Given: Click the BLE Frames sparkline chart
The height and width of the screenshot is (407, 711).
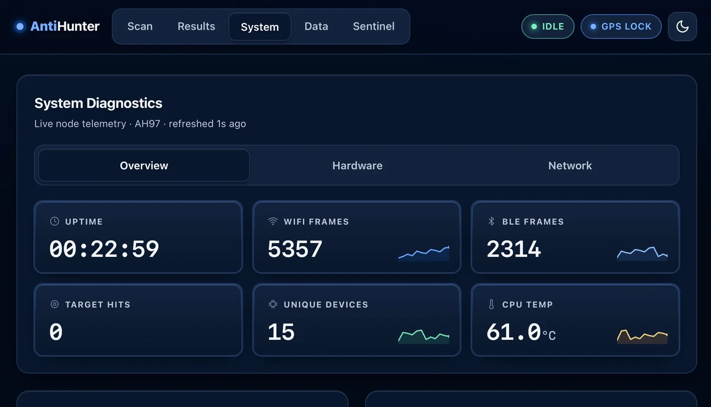Looking at the screenshot, I should (x=642, y=253).
